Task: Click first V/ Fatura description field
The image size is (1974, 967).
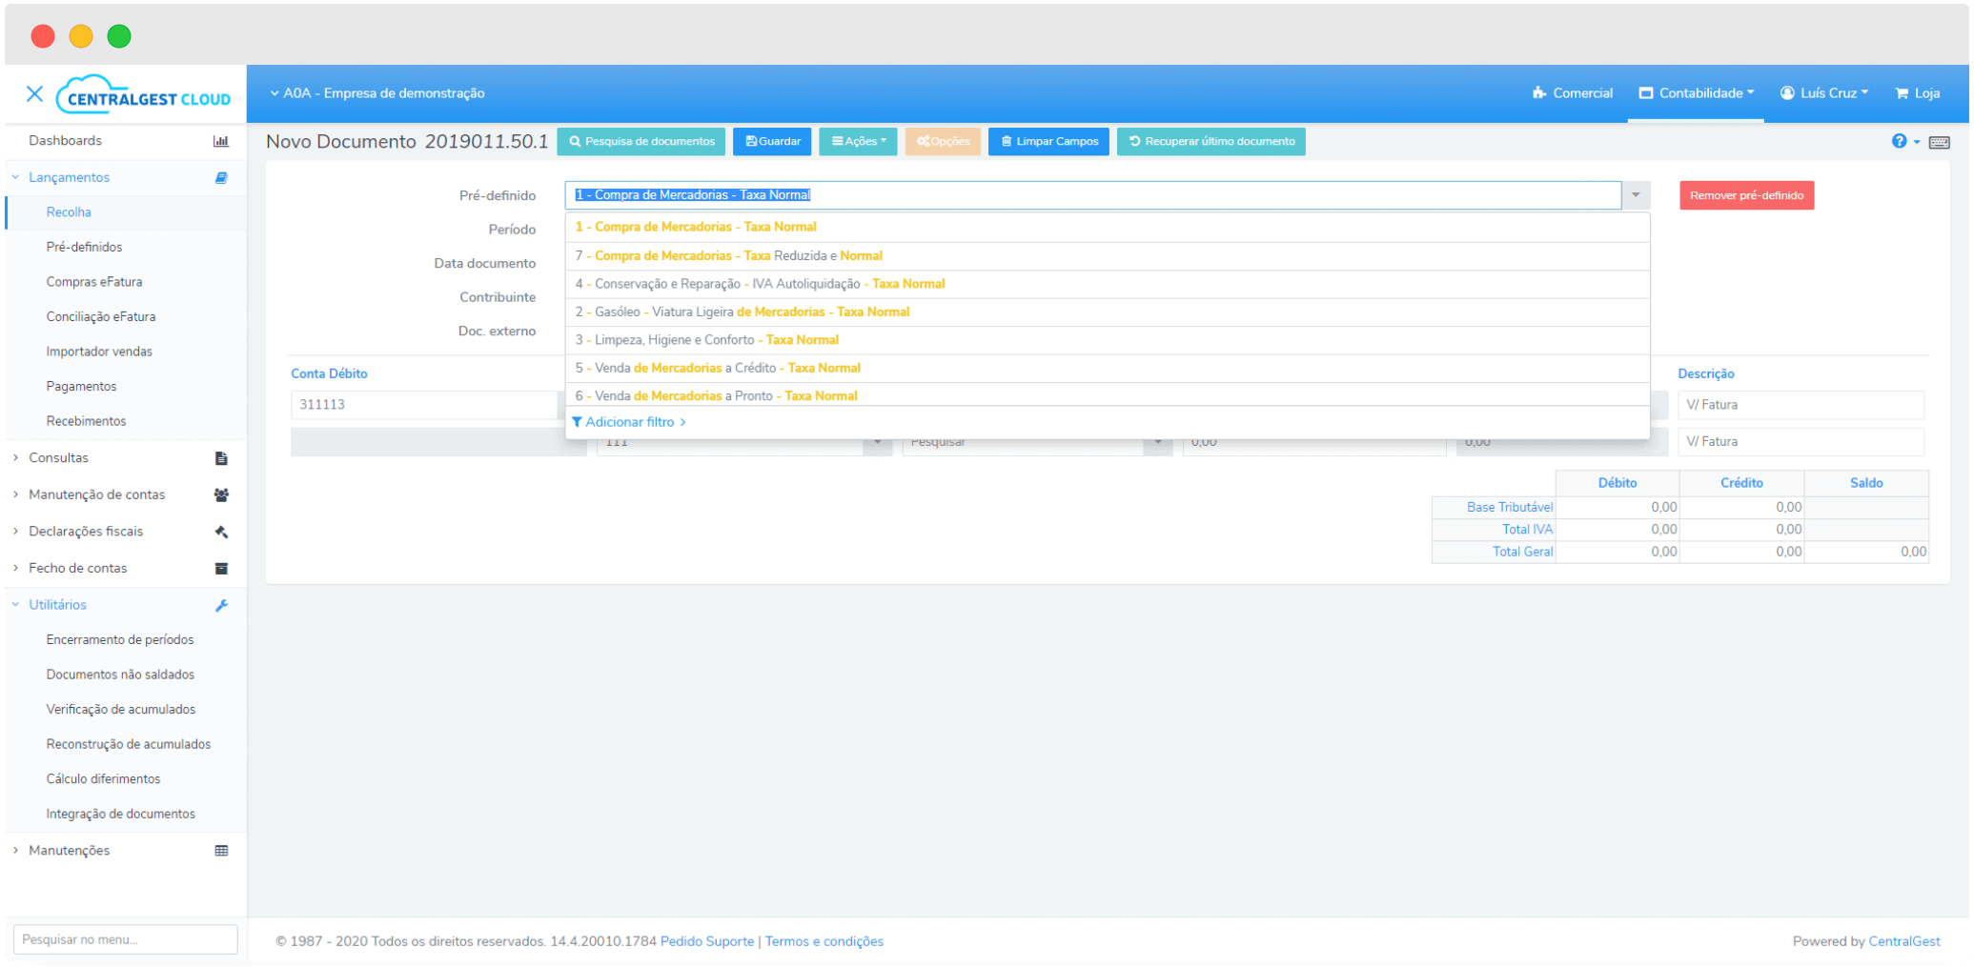Action: [1801, 405]
